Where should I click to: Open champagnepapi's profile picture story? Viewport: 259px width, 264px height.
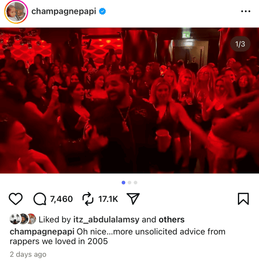(x=16, y=12)
